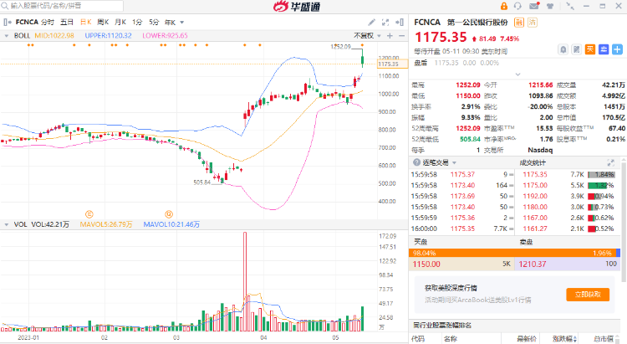This screenshot has width=627, height=344.
Task: Toggle the left sidebar panel icon
Action: point(6,23)
